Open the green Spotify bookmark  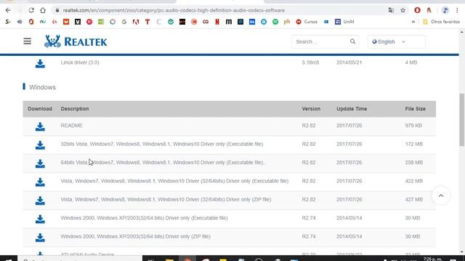275,22
